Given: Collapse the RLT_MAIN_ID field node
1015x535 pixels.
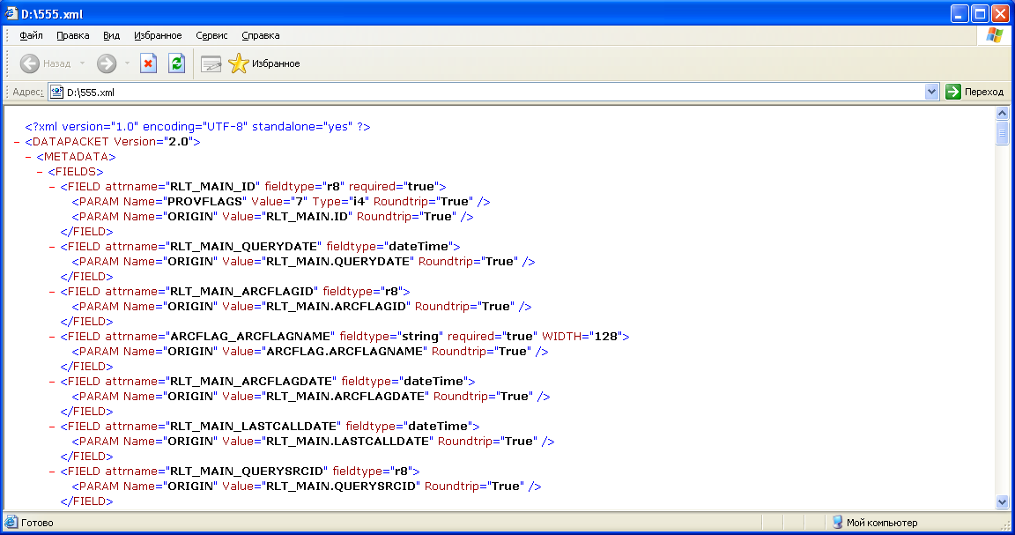Looking at the screenshot, I should 52,187.
